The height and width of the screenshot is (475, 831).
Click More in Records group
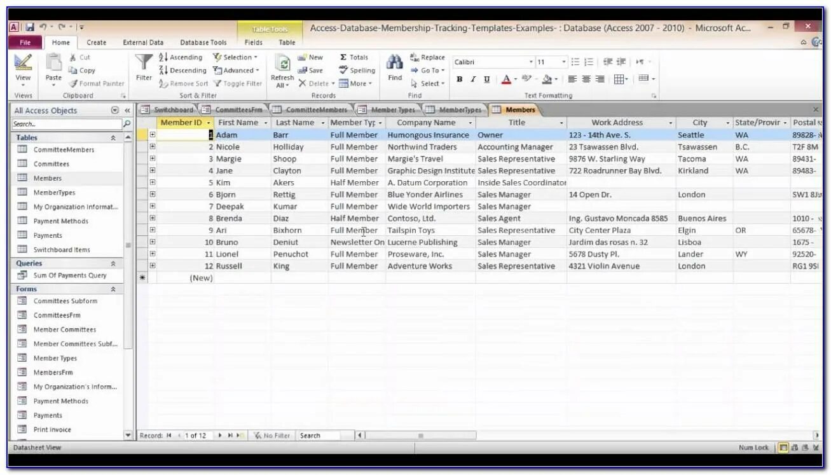tap(355, 83)
